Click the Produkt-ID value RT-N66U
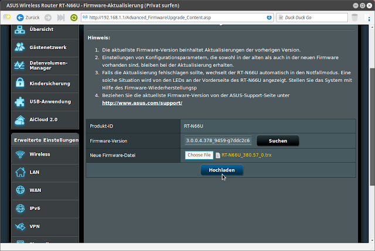375x251 pixels. pyautogui.click(x=193, y=126)
